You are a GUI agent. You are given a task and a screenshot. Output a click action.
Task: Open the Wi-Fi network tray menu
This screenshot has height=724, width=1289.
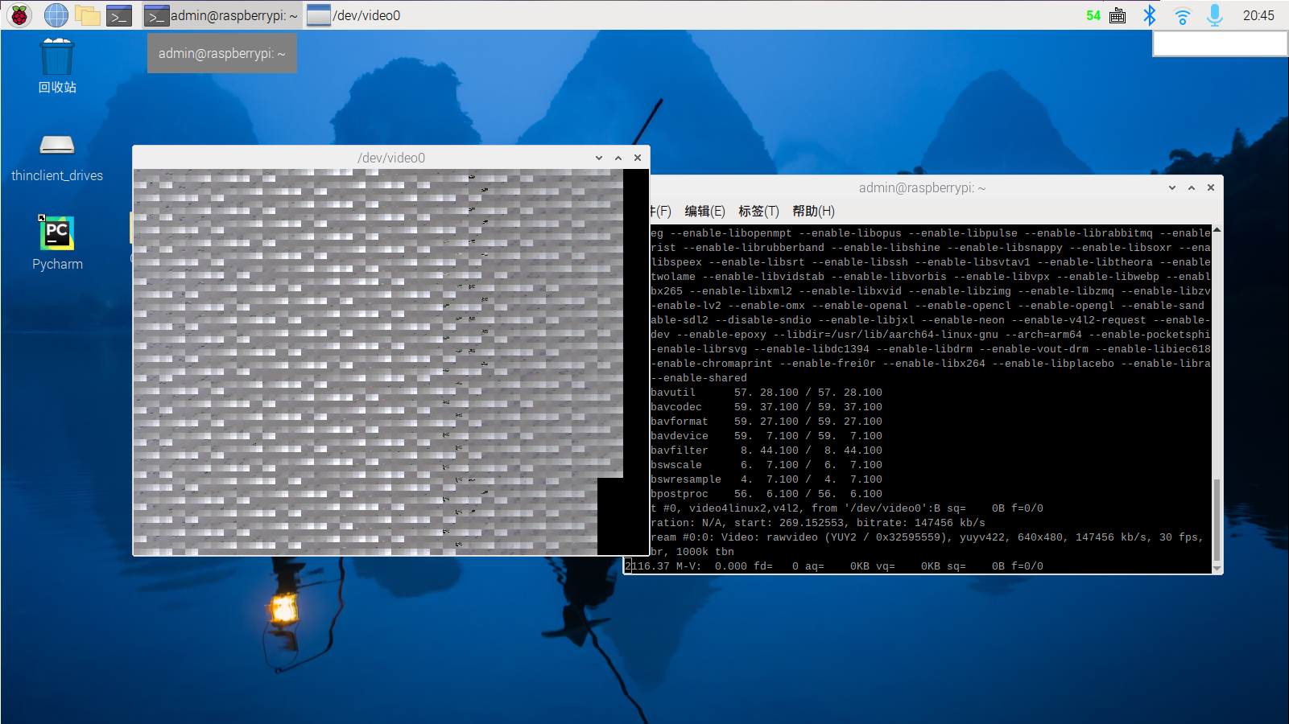click(1182, 15)
